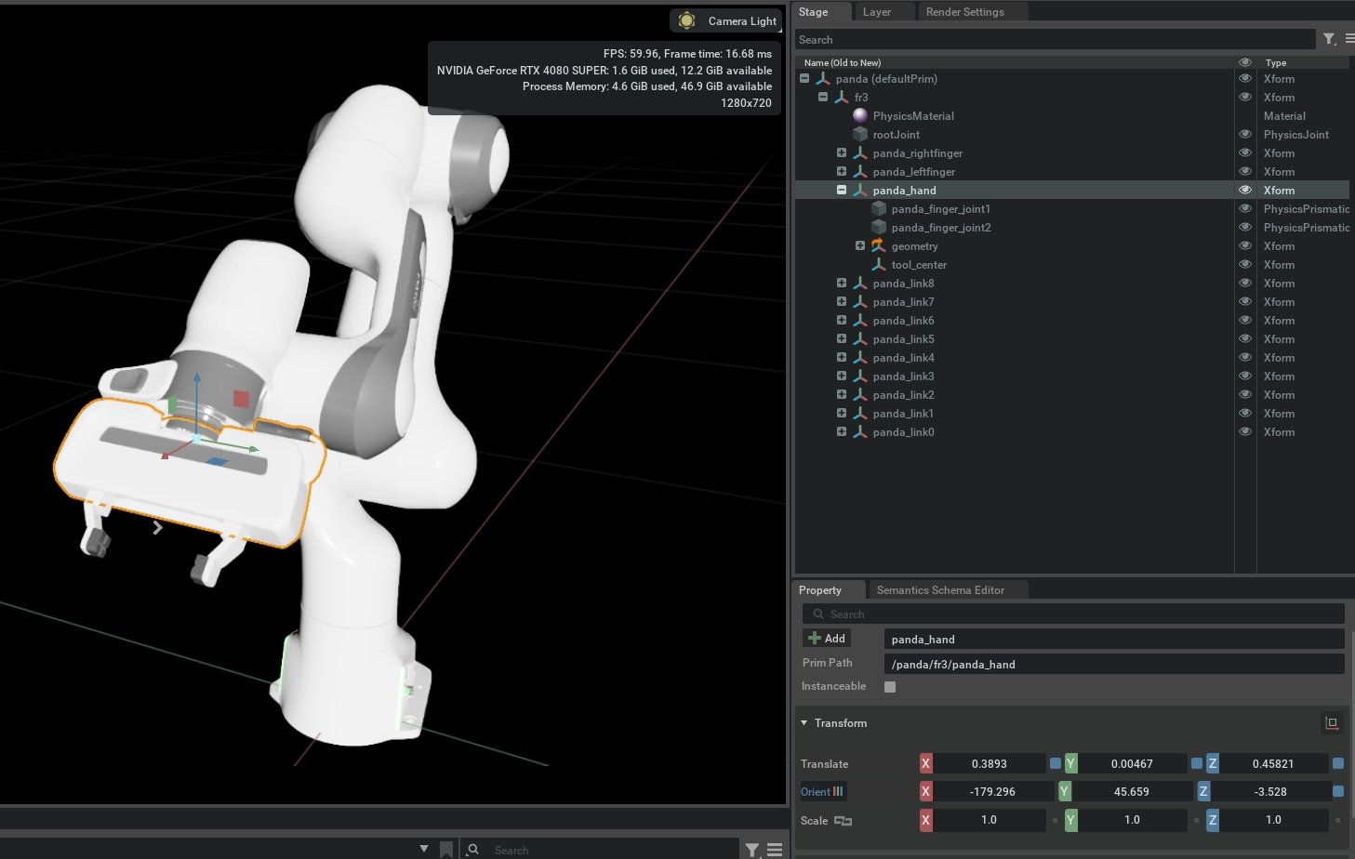This screenshot has height=859, width=1355.
Task: Click the Orient rotation order icon
Action: (838, 791)
